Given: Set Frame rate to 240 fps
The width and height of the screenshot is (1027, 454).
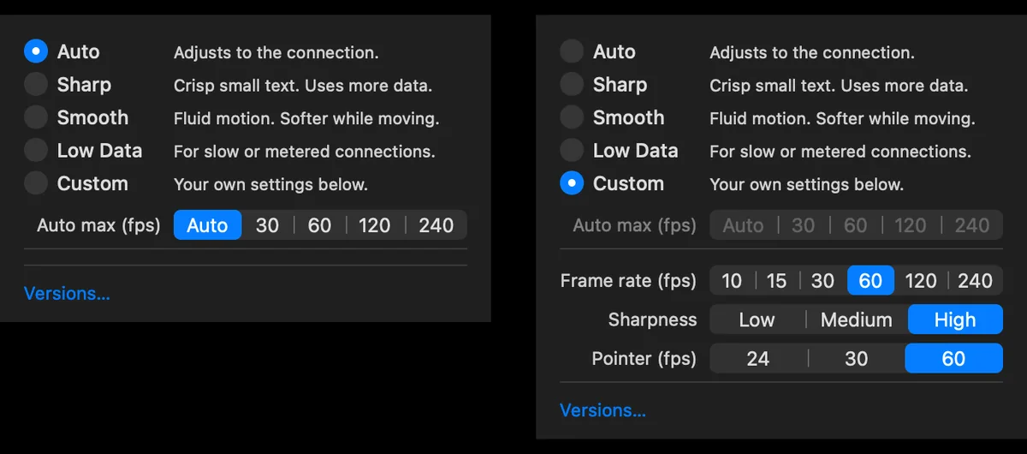Looking at the screenshot, I should pos(976,281).
